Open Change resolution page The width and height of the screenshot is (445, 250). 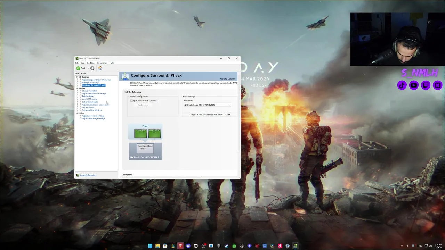click(90, 91)
